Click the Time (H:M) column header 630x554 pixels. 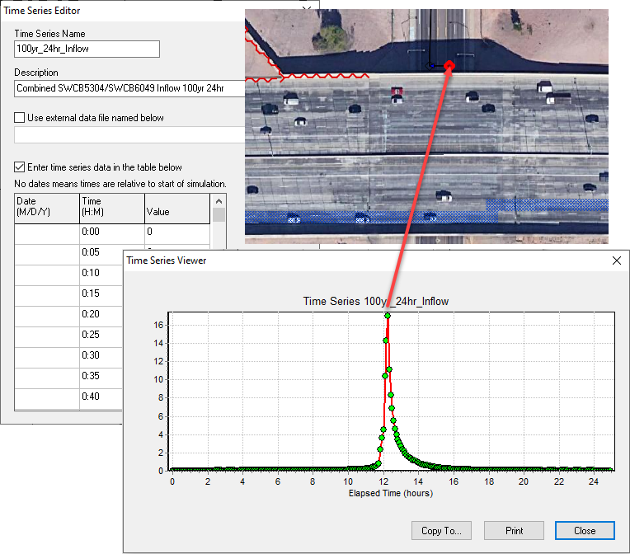[x=111, y=208]
